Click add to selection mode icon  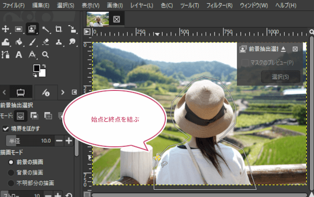click(x=34, y=116)
